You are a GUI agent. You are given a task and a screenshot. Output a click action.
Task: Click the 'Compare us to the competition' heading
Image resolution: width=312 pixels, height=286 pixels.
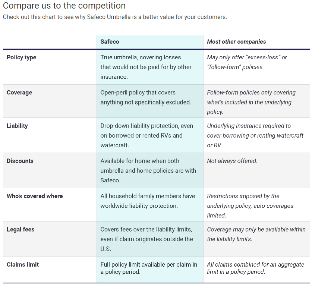tap(64, 6)
